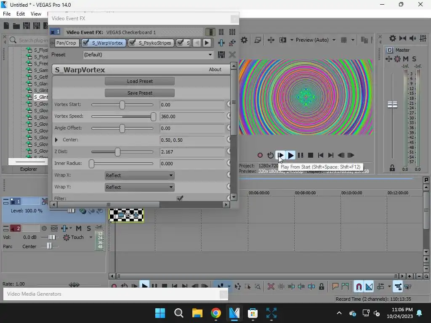The width and height of the screenshot is (431, 323).
Task: Click the Overlays grid icon in preview
Action: (x=344, y=40)
